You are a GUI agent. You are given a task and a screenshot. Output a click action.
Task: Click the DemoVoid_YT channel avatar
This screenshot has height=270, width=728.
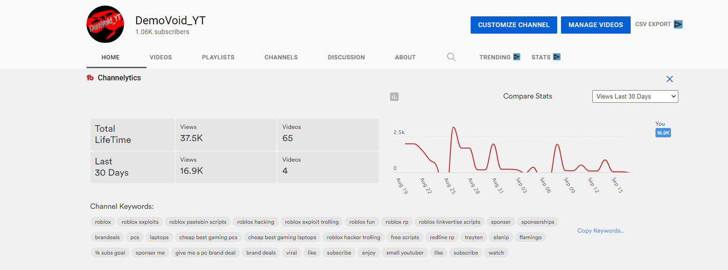105,24
